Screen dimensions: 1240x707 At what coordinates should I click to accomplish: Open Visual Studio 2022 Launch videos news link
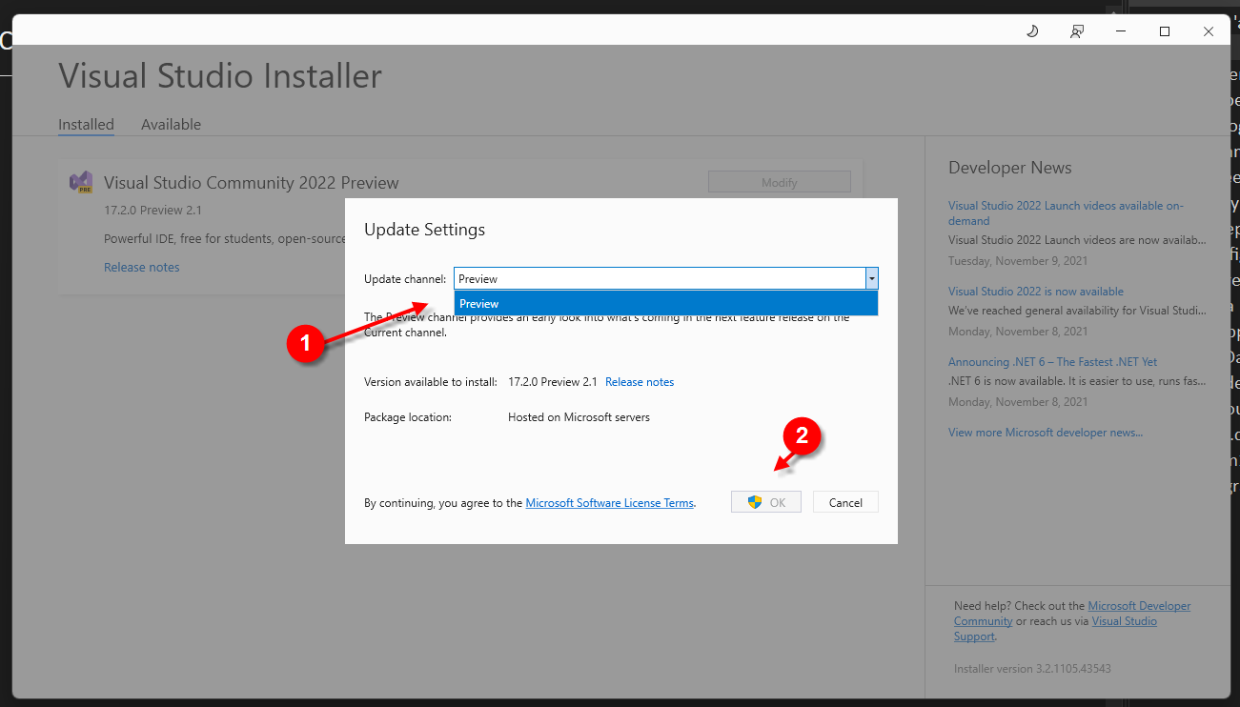(x=1066, y=212)
